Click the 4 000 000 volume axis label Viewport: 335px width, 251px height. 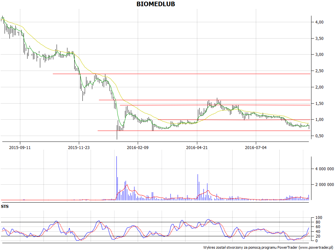pyautogui.click(x=324, y=169)
